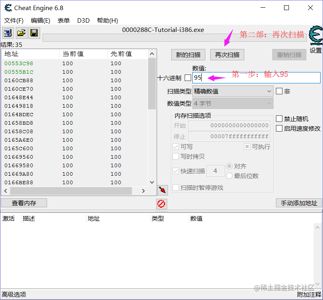Click the address table scroll down arrow

pyautogui.click(x=317, y=284)
